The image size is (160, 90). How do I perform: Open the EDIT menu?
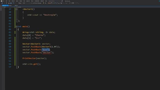pos(6,1)
